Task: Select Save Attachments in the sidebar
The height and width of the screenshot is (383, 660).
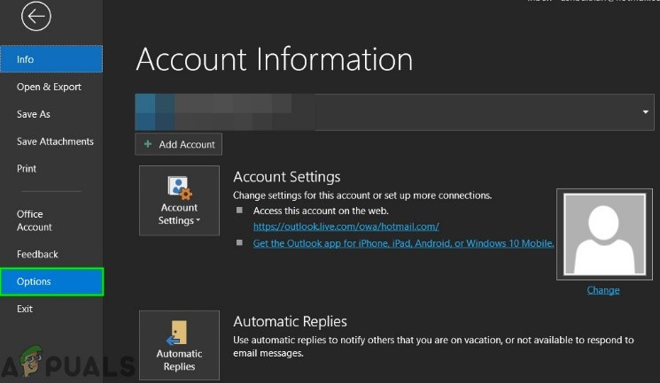Action: [x=55, y=142]
